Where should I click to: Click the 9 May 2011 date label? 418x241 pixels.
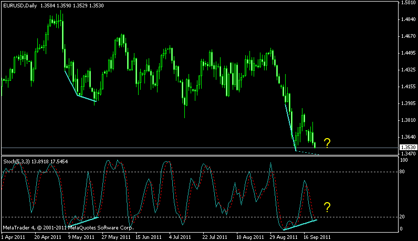[x=81, y=237]
